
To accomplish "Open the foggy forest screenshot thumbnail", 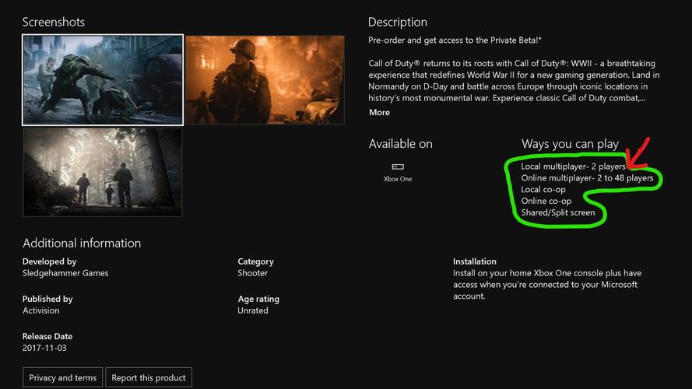I will pos(103,173).
